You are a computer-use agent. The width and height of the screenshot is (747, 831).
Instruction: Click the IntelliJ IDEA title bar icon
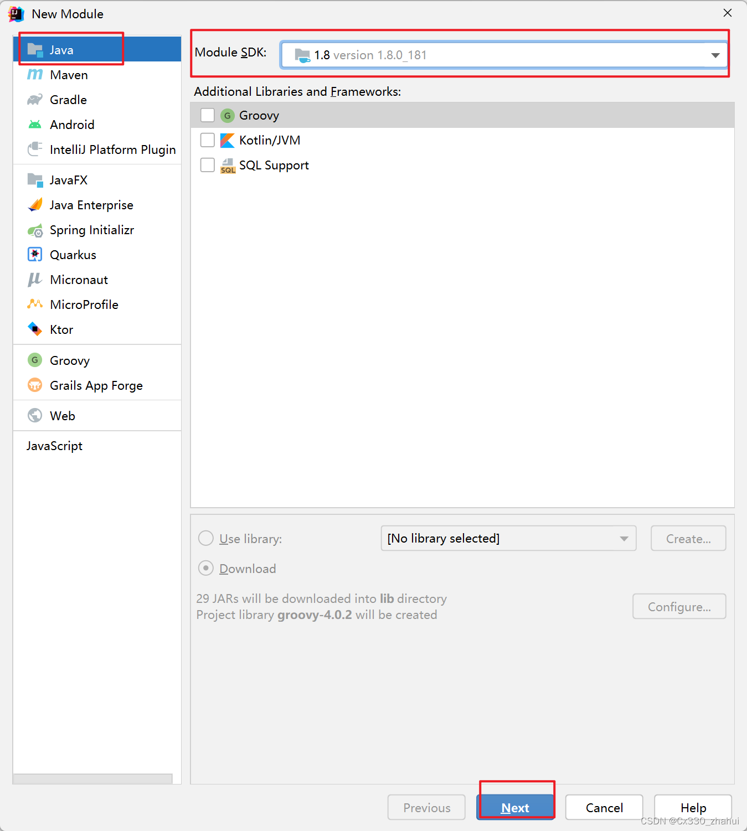(x=16, y=14)
